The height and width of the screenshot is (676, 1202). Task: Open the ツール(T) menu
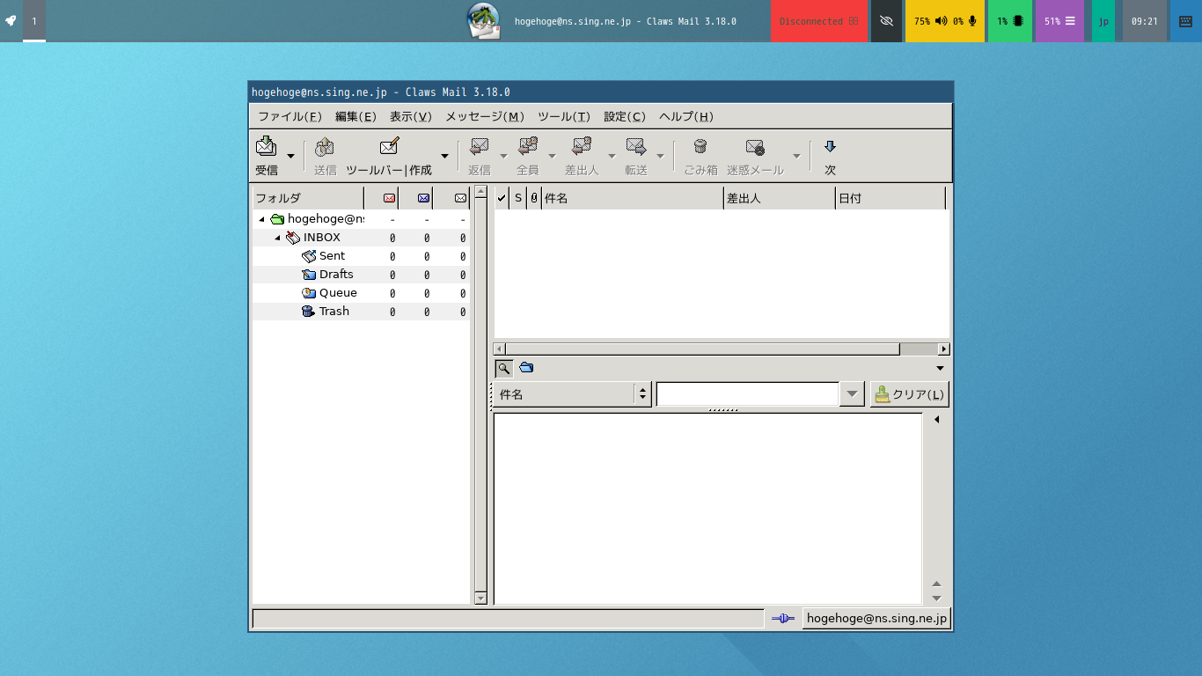(564, 116)
